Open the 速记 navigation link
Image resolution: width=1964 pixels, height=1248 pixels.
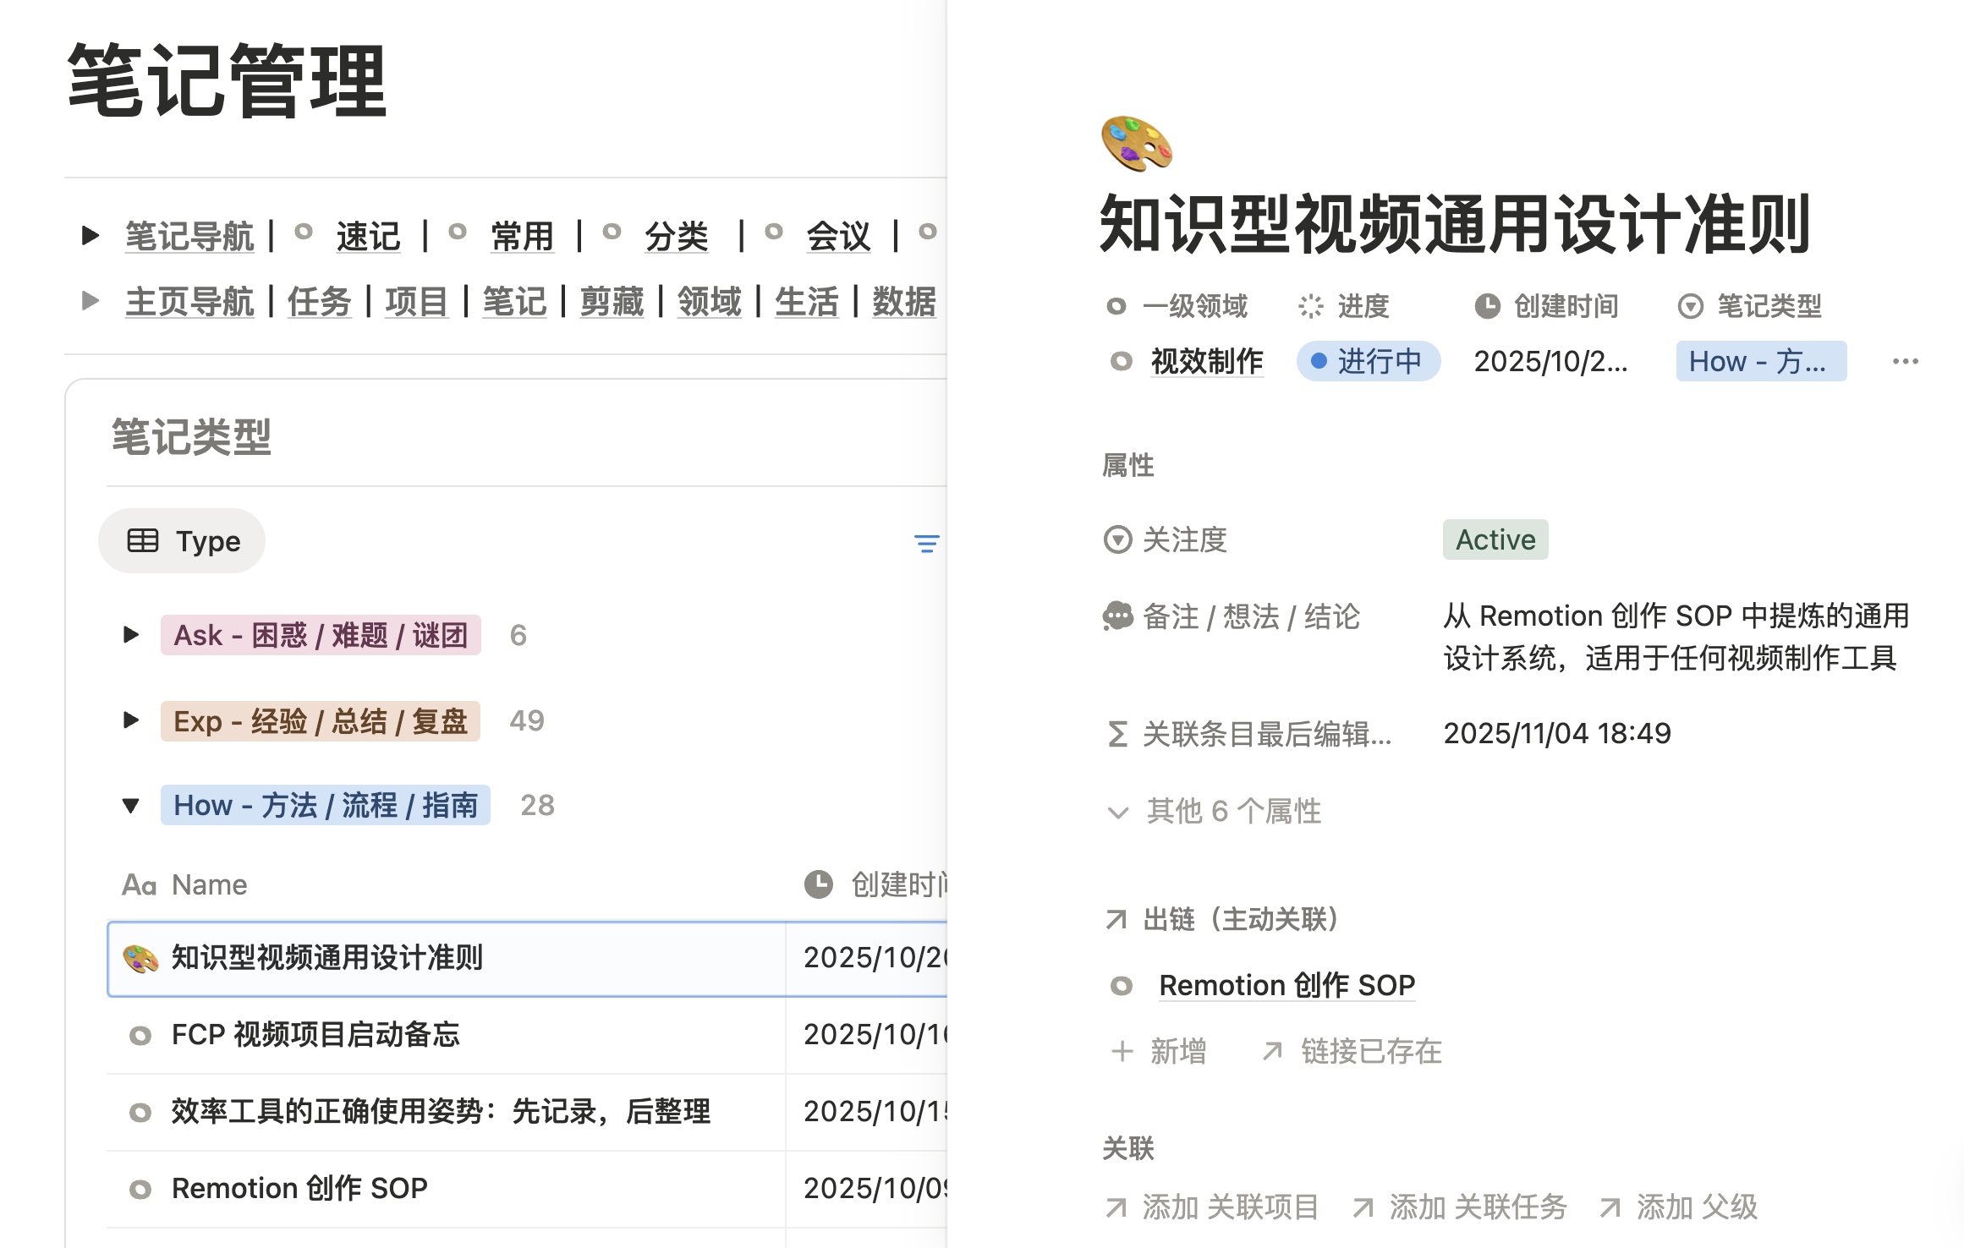368,237
